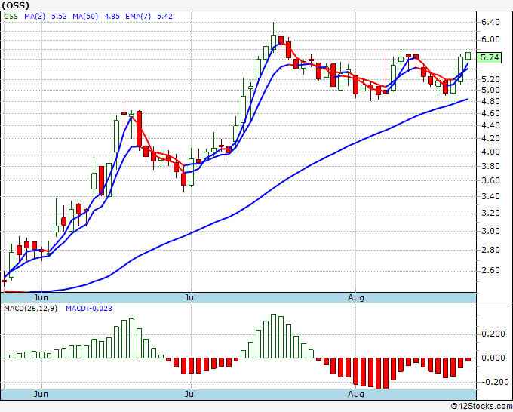Click Jun on the MACD panel axis
The width and height of the screenshot is (513, 412).
point(41,394)
